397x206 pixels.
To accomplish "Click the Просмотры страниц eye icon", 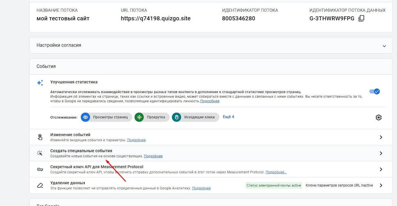I will tap(85, 117).
